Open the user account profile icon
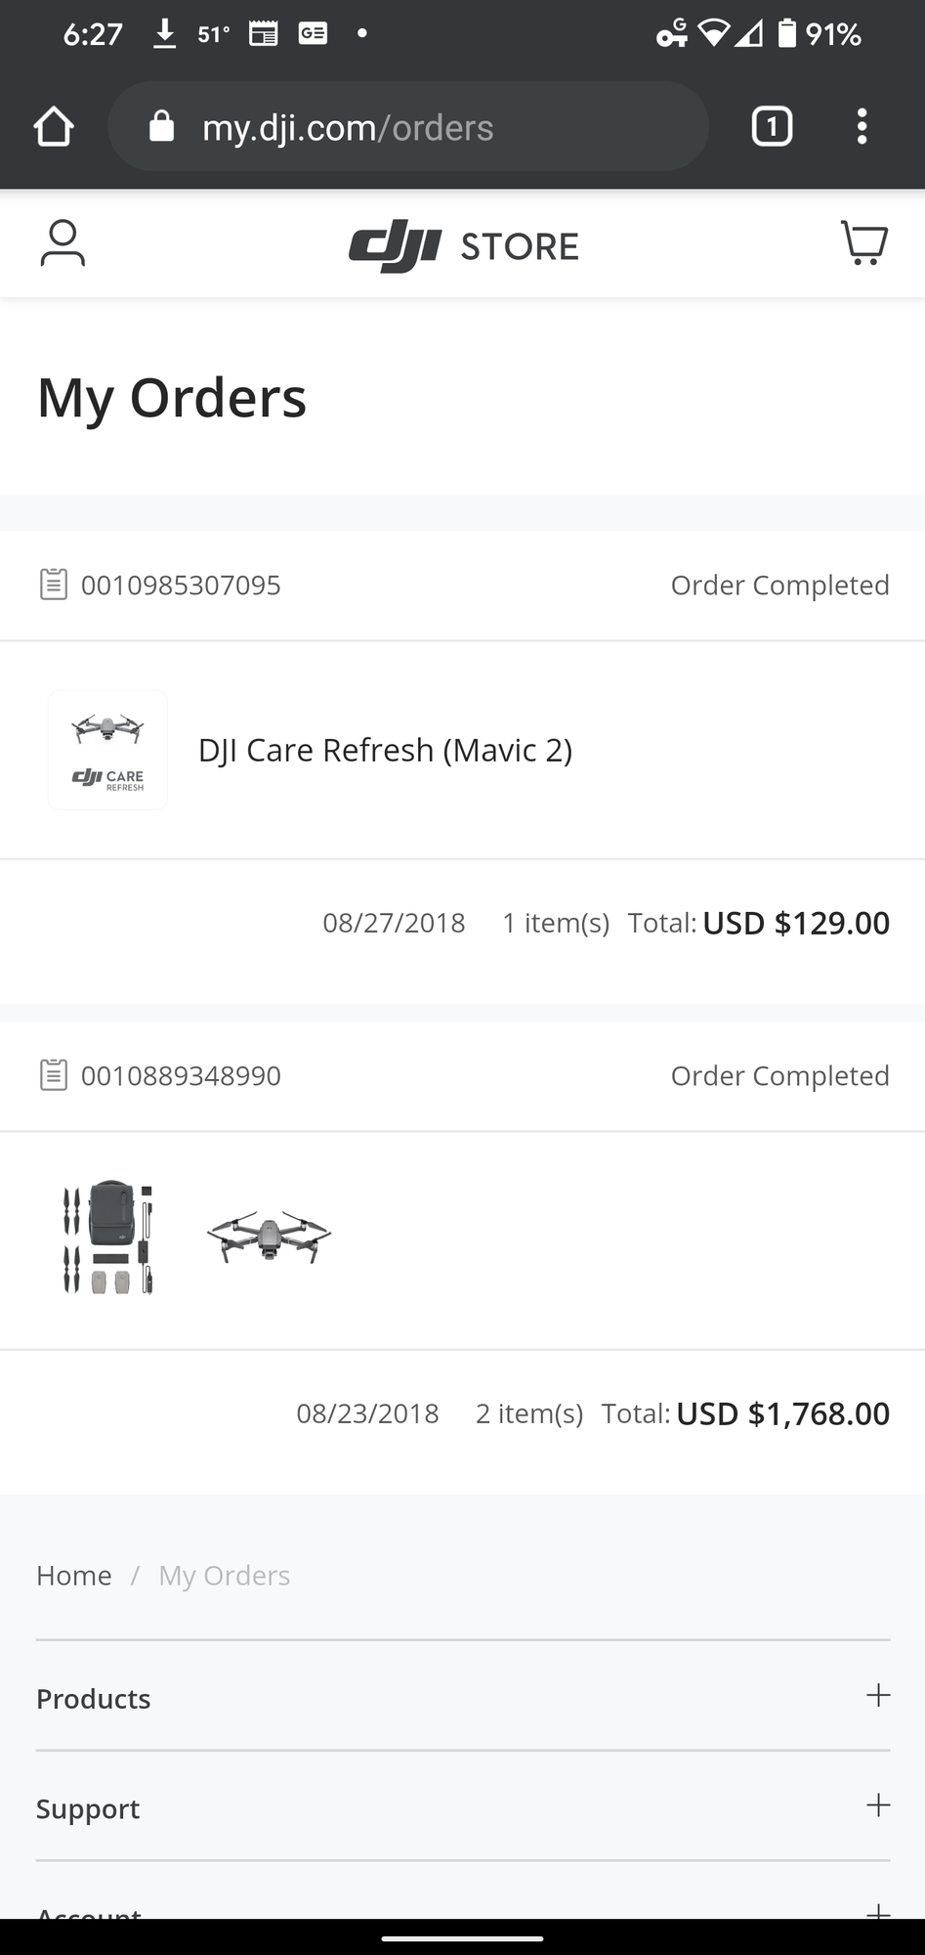Image resolution: width=925 pixels, height=1955 pixels. pos(63,243)
